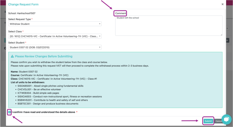Screen dimensions: 233x127
Task: Click the resize grip of Comment box
Action: click(x=221, y=35)
